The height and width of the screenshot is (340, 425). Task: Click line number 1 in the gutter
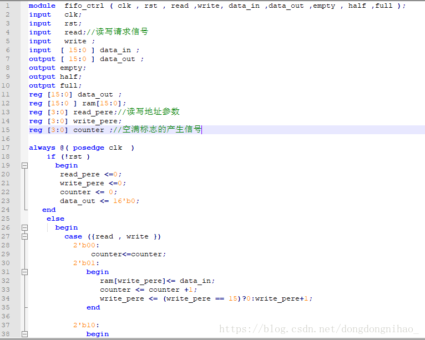point(8,6)
